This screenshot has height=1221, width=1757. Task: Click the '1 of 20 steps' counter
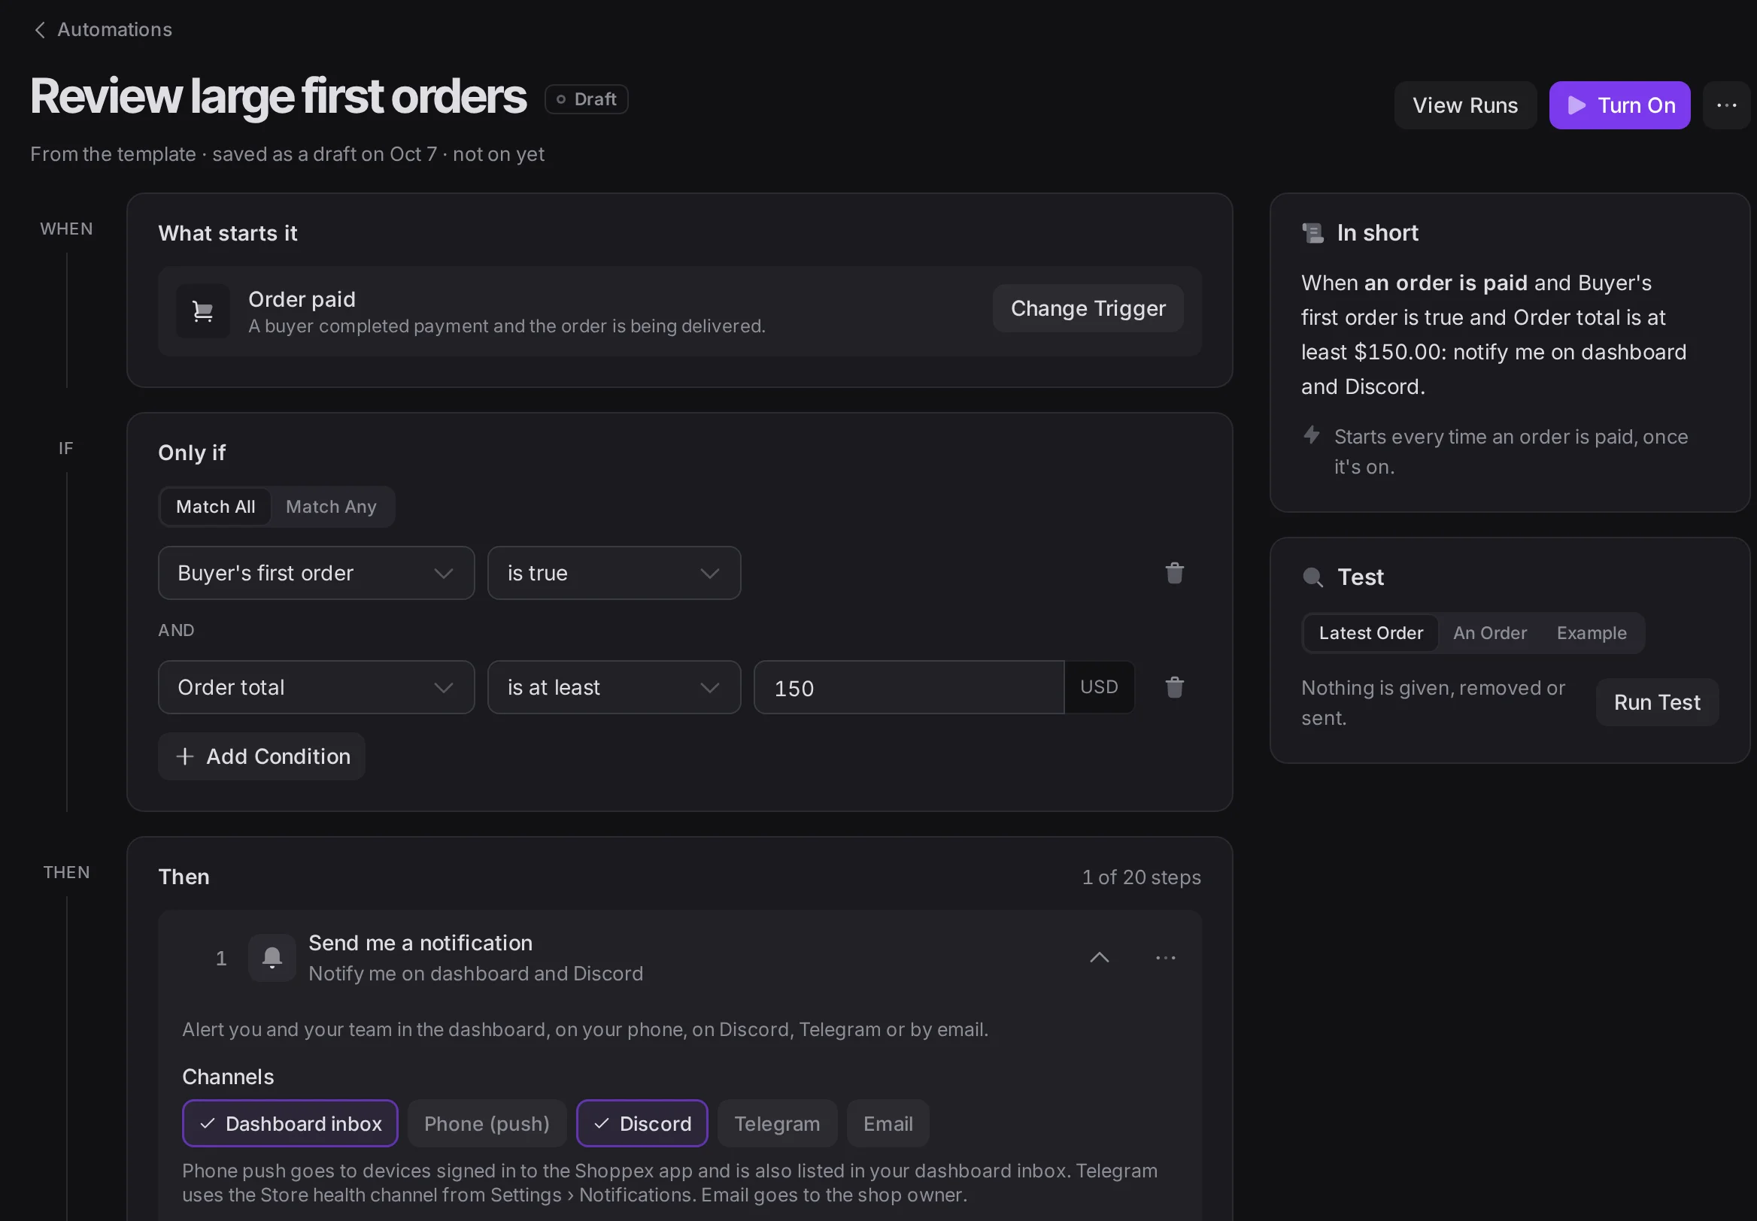pyautogui.click(x=1141, y=877)
